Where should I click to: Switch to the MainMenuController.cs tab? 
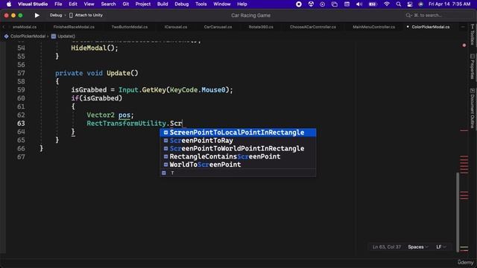click(373, 27)
